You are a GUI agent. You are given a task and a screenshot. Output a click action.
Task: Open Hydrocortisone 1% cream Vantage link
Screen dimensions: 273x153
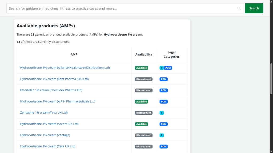[x=45, y=135]
